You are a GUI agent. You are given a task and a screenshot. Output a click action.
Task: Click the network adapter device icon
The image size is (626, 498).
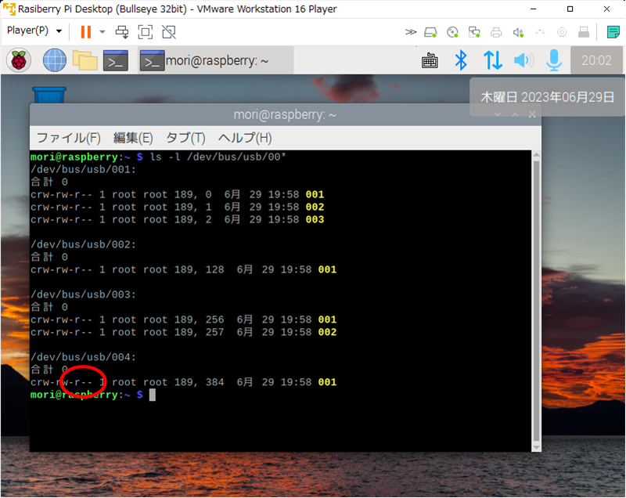(x=474, y=32)
